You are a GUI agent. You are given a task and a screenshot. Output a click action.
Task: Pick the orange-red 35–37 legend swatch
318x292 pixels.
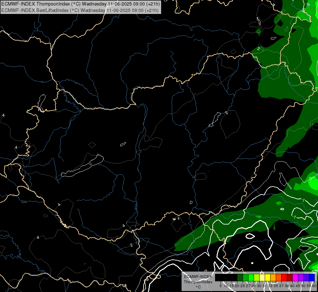click(279, 277)
